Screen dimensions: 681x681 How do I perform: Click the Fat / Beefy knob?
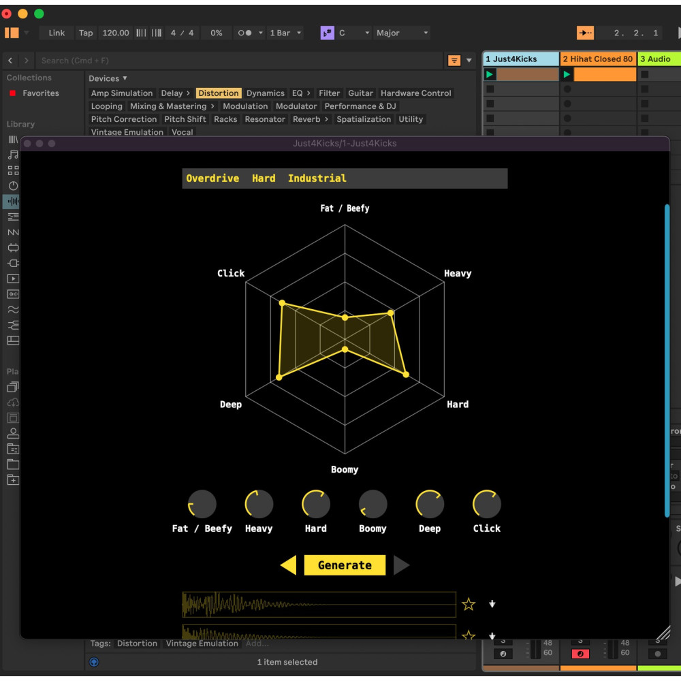[x=202, y=504]
